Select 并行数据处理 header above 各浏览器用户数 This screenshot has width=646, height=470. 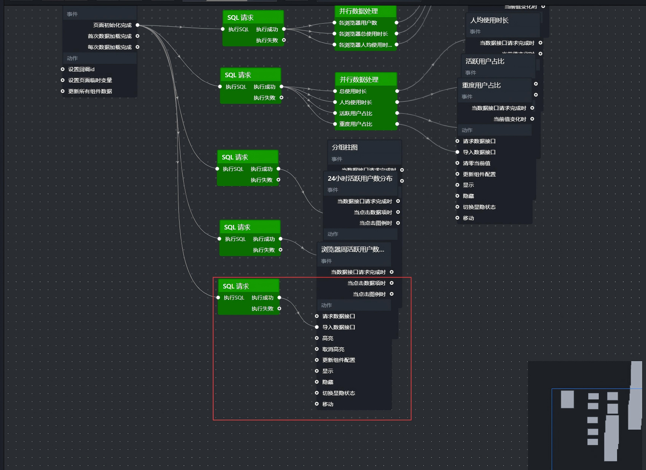click(365, 11)
